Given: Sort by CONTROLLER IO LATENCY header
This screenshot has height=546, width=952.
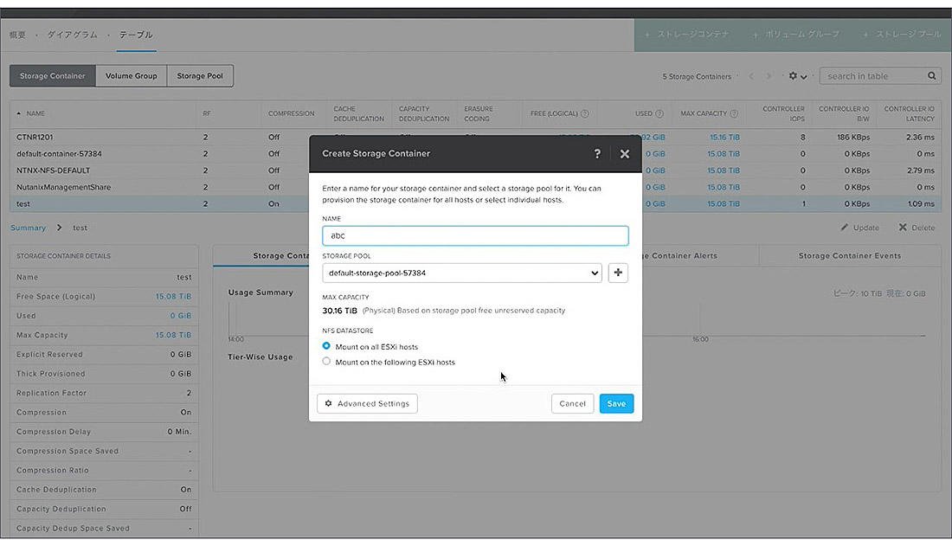Looking at the screenshot, I should point(909,113).
